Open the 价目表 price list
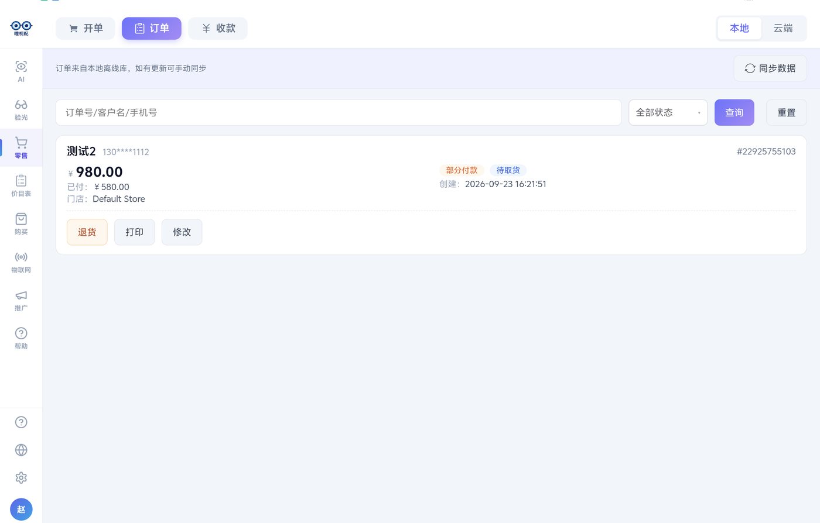 (x=21, y=185)
